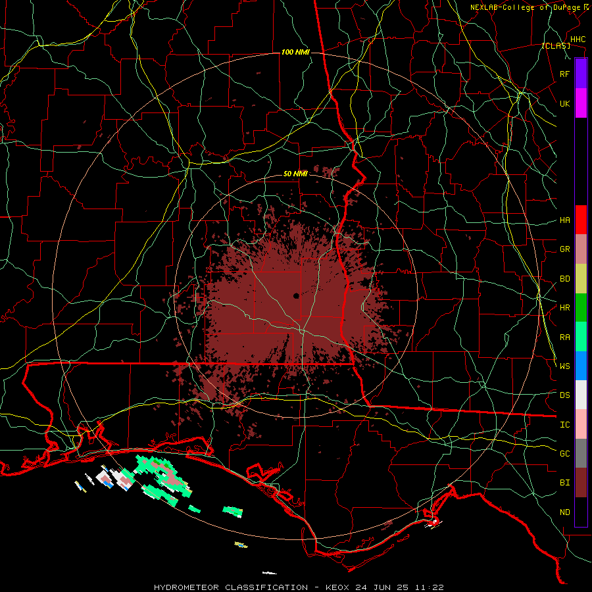Click the gray GC legend color swatch

click(581, 453)
